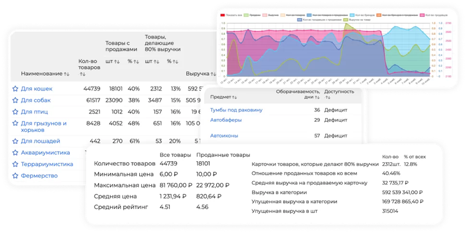Viewport: 466px width, 233px height.
Task: Star the 'Для собак' category as favorite
Action: click(15, 100)
